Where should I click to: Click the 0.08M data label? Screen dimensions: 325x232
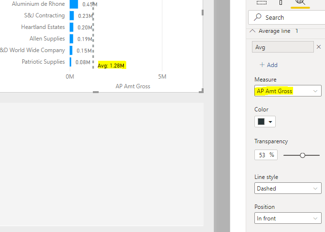[x=83, y=62]
